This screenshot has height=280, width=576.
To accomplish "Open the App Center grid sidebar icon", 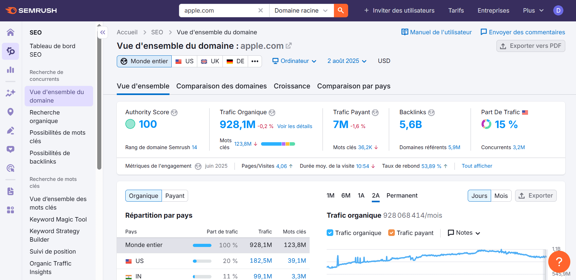I will 10,210.
